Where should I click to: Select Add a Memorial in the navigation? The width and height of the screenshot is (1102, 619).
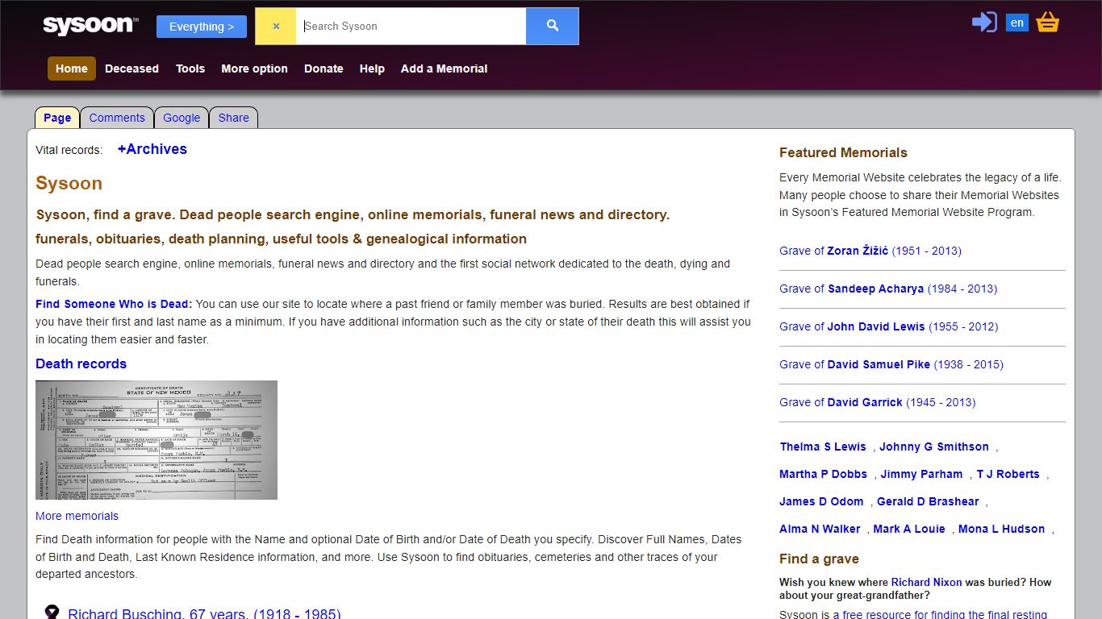(x=444, y=69)
